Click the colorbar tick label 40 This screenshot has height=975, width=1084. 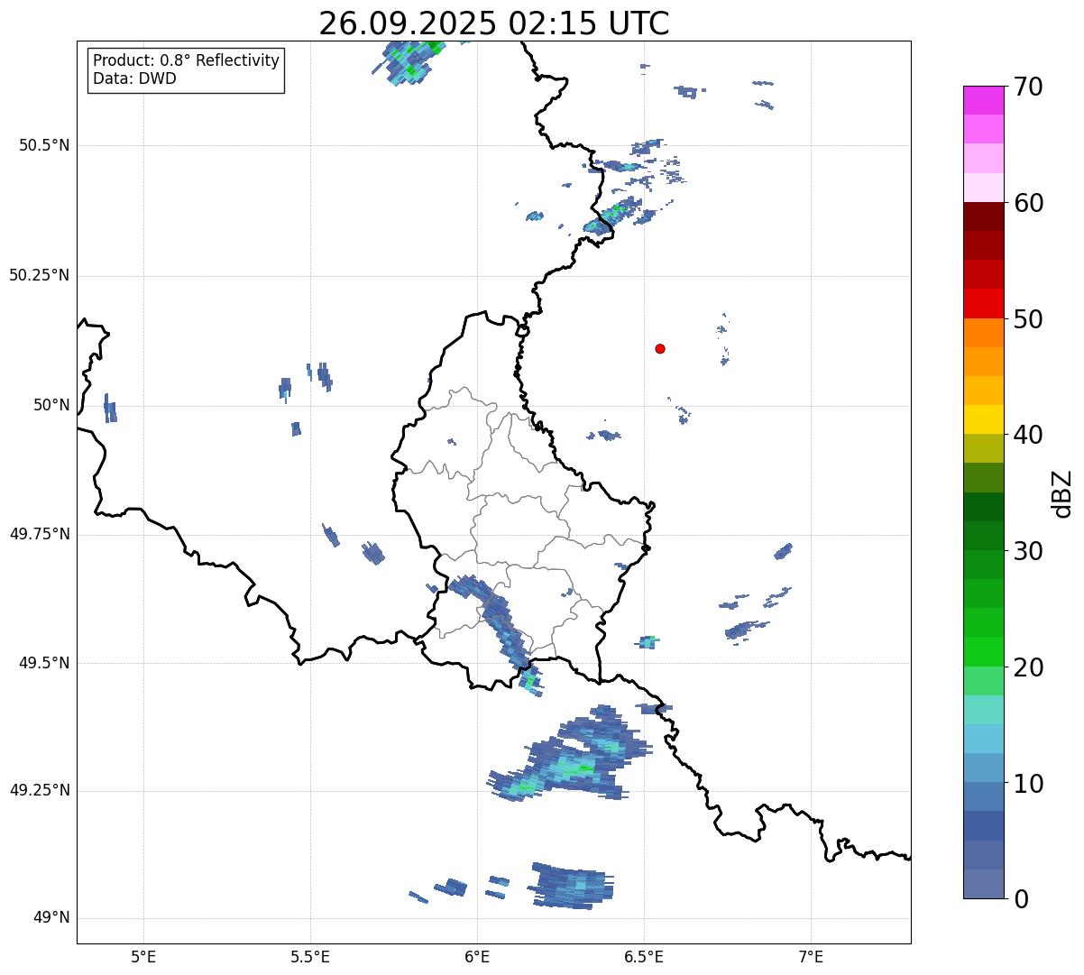click(1028, 435)
